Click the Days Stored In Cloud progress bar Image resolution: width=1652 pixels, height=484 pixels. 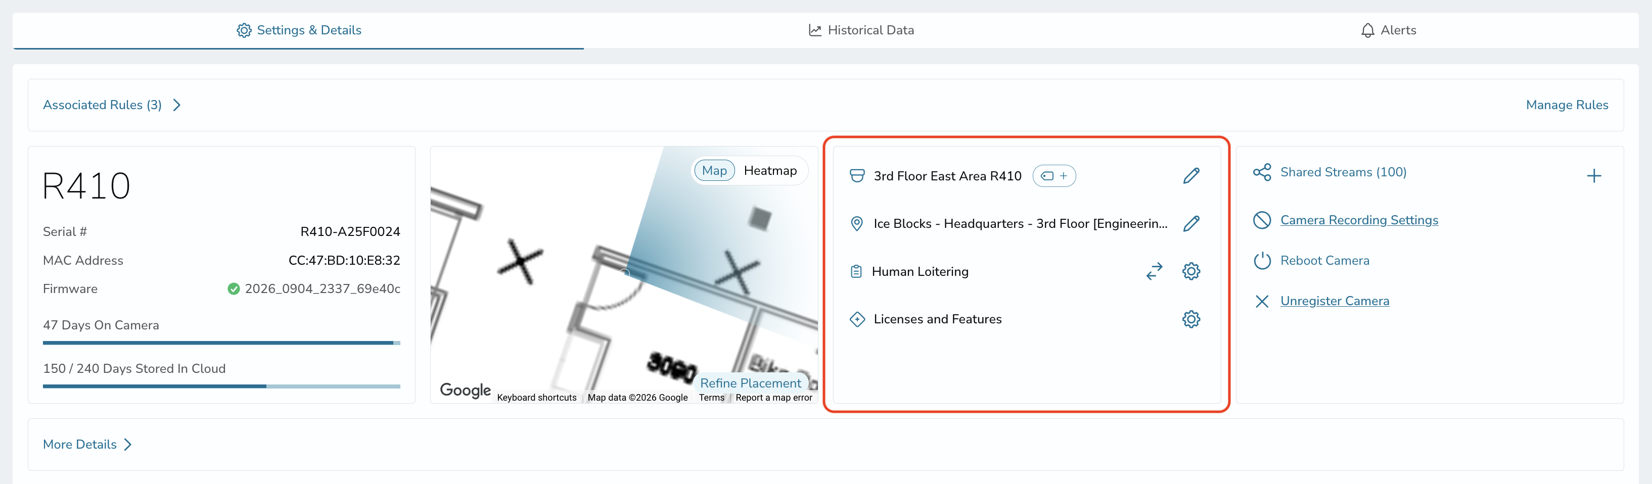tap(221, 386)
